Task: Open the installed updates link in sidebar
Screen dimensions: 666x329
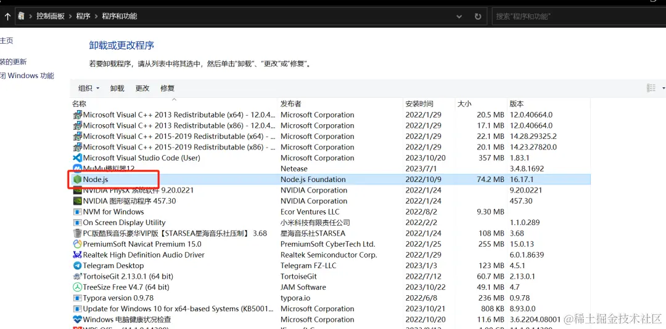Action: (13, 62)
